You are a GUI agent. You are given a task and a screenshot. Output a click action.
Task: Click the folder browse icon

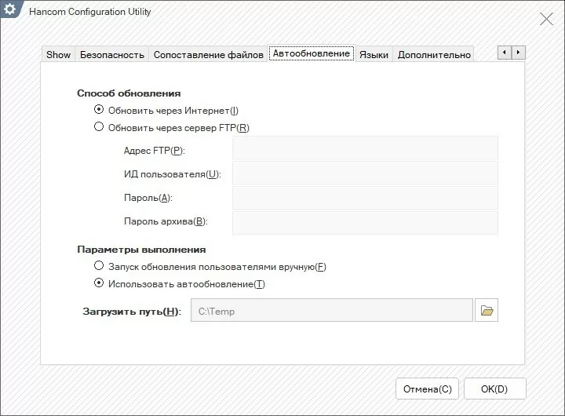(487, 311)
